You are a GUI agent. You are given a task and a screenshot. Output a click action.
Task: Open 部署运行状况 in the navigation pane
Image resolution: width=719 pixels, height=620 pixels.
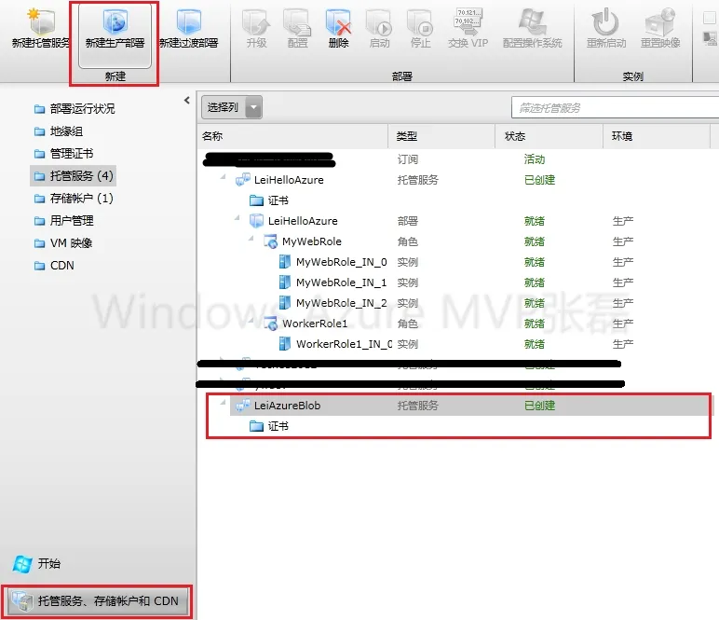pos(75,109)
